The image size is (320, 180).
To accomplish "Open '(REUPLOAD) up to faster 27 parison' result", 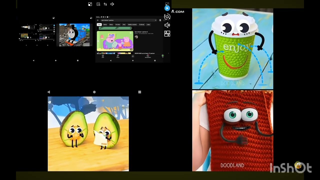I will point(145,53).
